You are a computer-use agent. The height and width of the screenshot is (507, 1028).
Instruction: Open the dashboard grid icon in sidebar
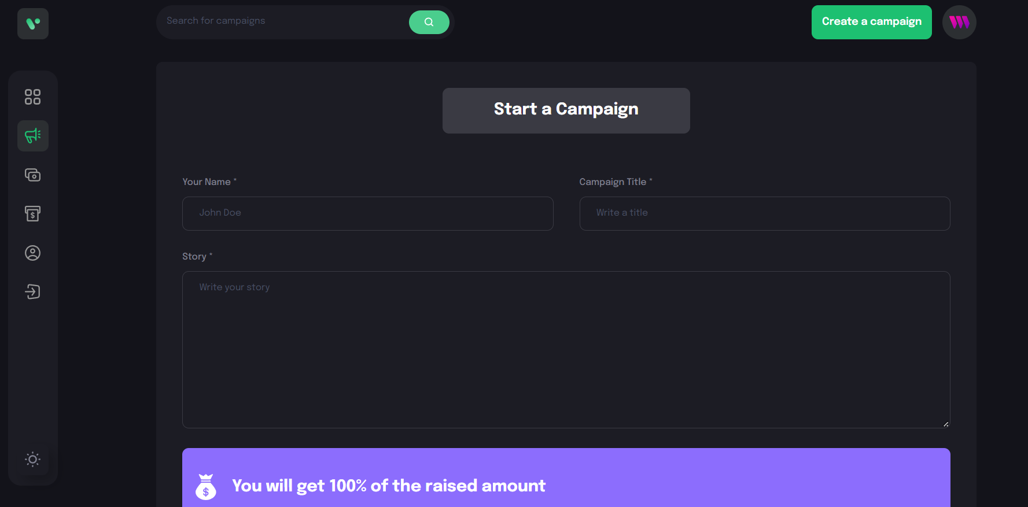[33, 97]
